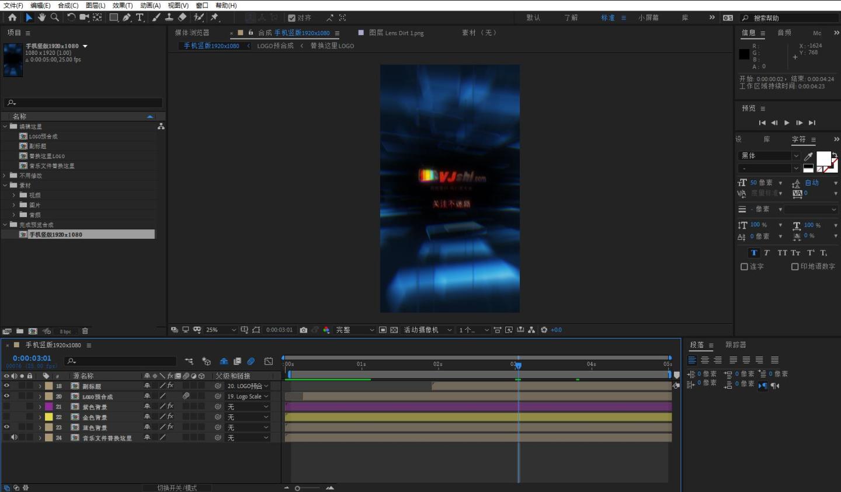This screenshot has height=492, width=841.
Task: Switch to the 跟踪器 tab
Action: pyautogui.click(x=736, y=345)
